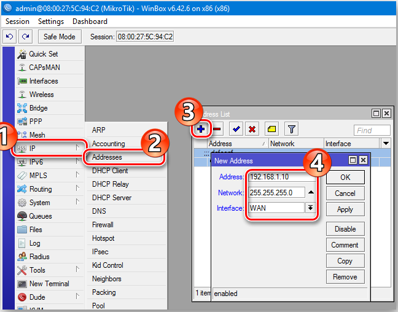Select ARP in the IP submenu
Image resolution: width=398 pixels, height=312 pixels.
pos(127,130)
